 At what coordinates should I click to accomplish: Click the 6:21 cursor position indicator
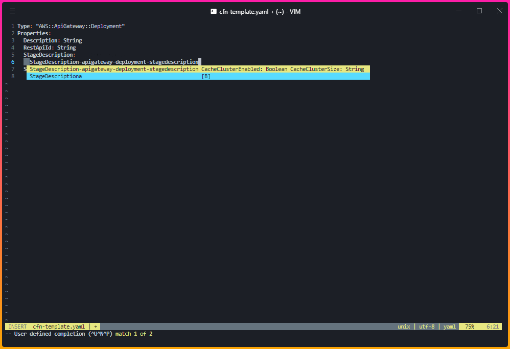tap(493, 327)
